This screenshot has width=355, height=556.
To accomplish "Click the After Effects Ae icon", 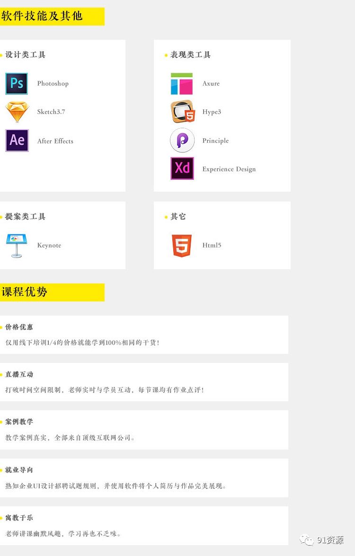I will (17, 141).
